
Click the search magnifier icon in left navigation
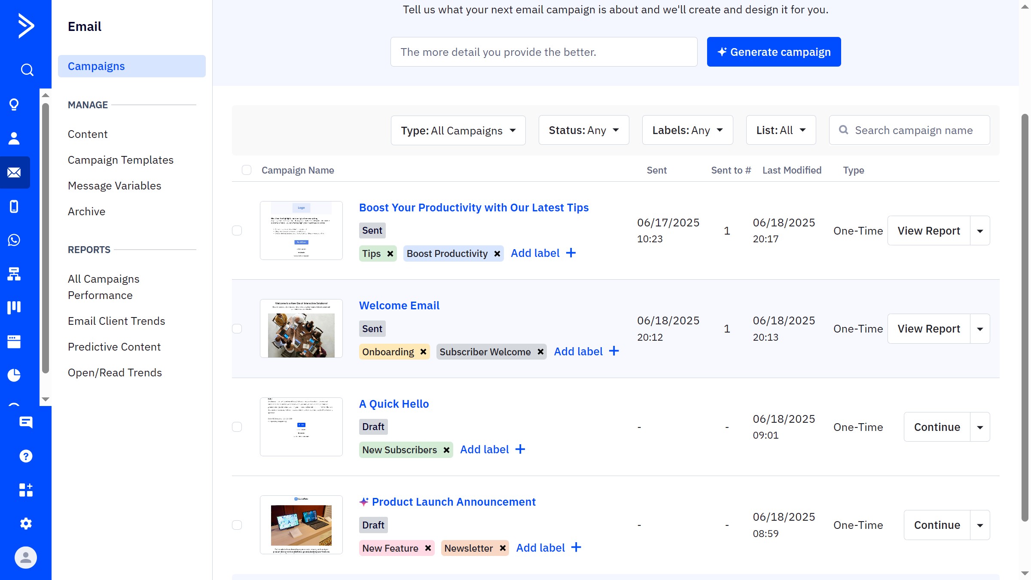click(x=27, y=70)
